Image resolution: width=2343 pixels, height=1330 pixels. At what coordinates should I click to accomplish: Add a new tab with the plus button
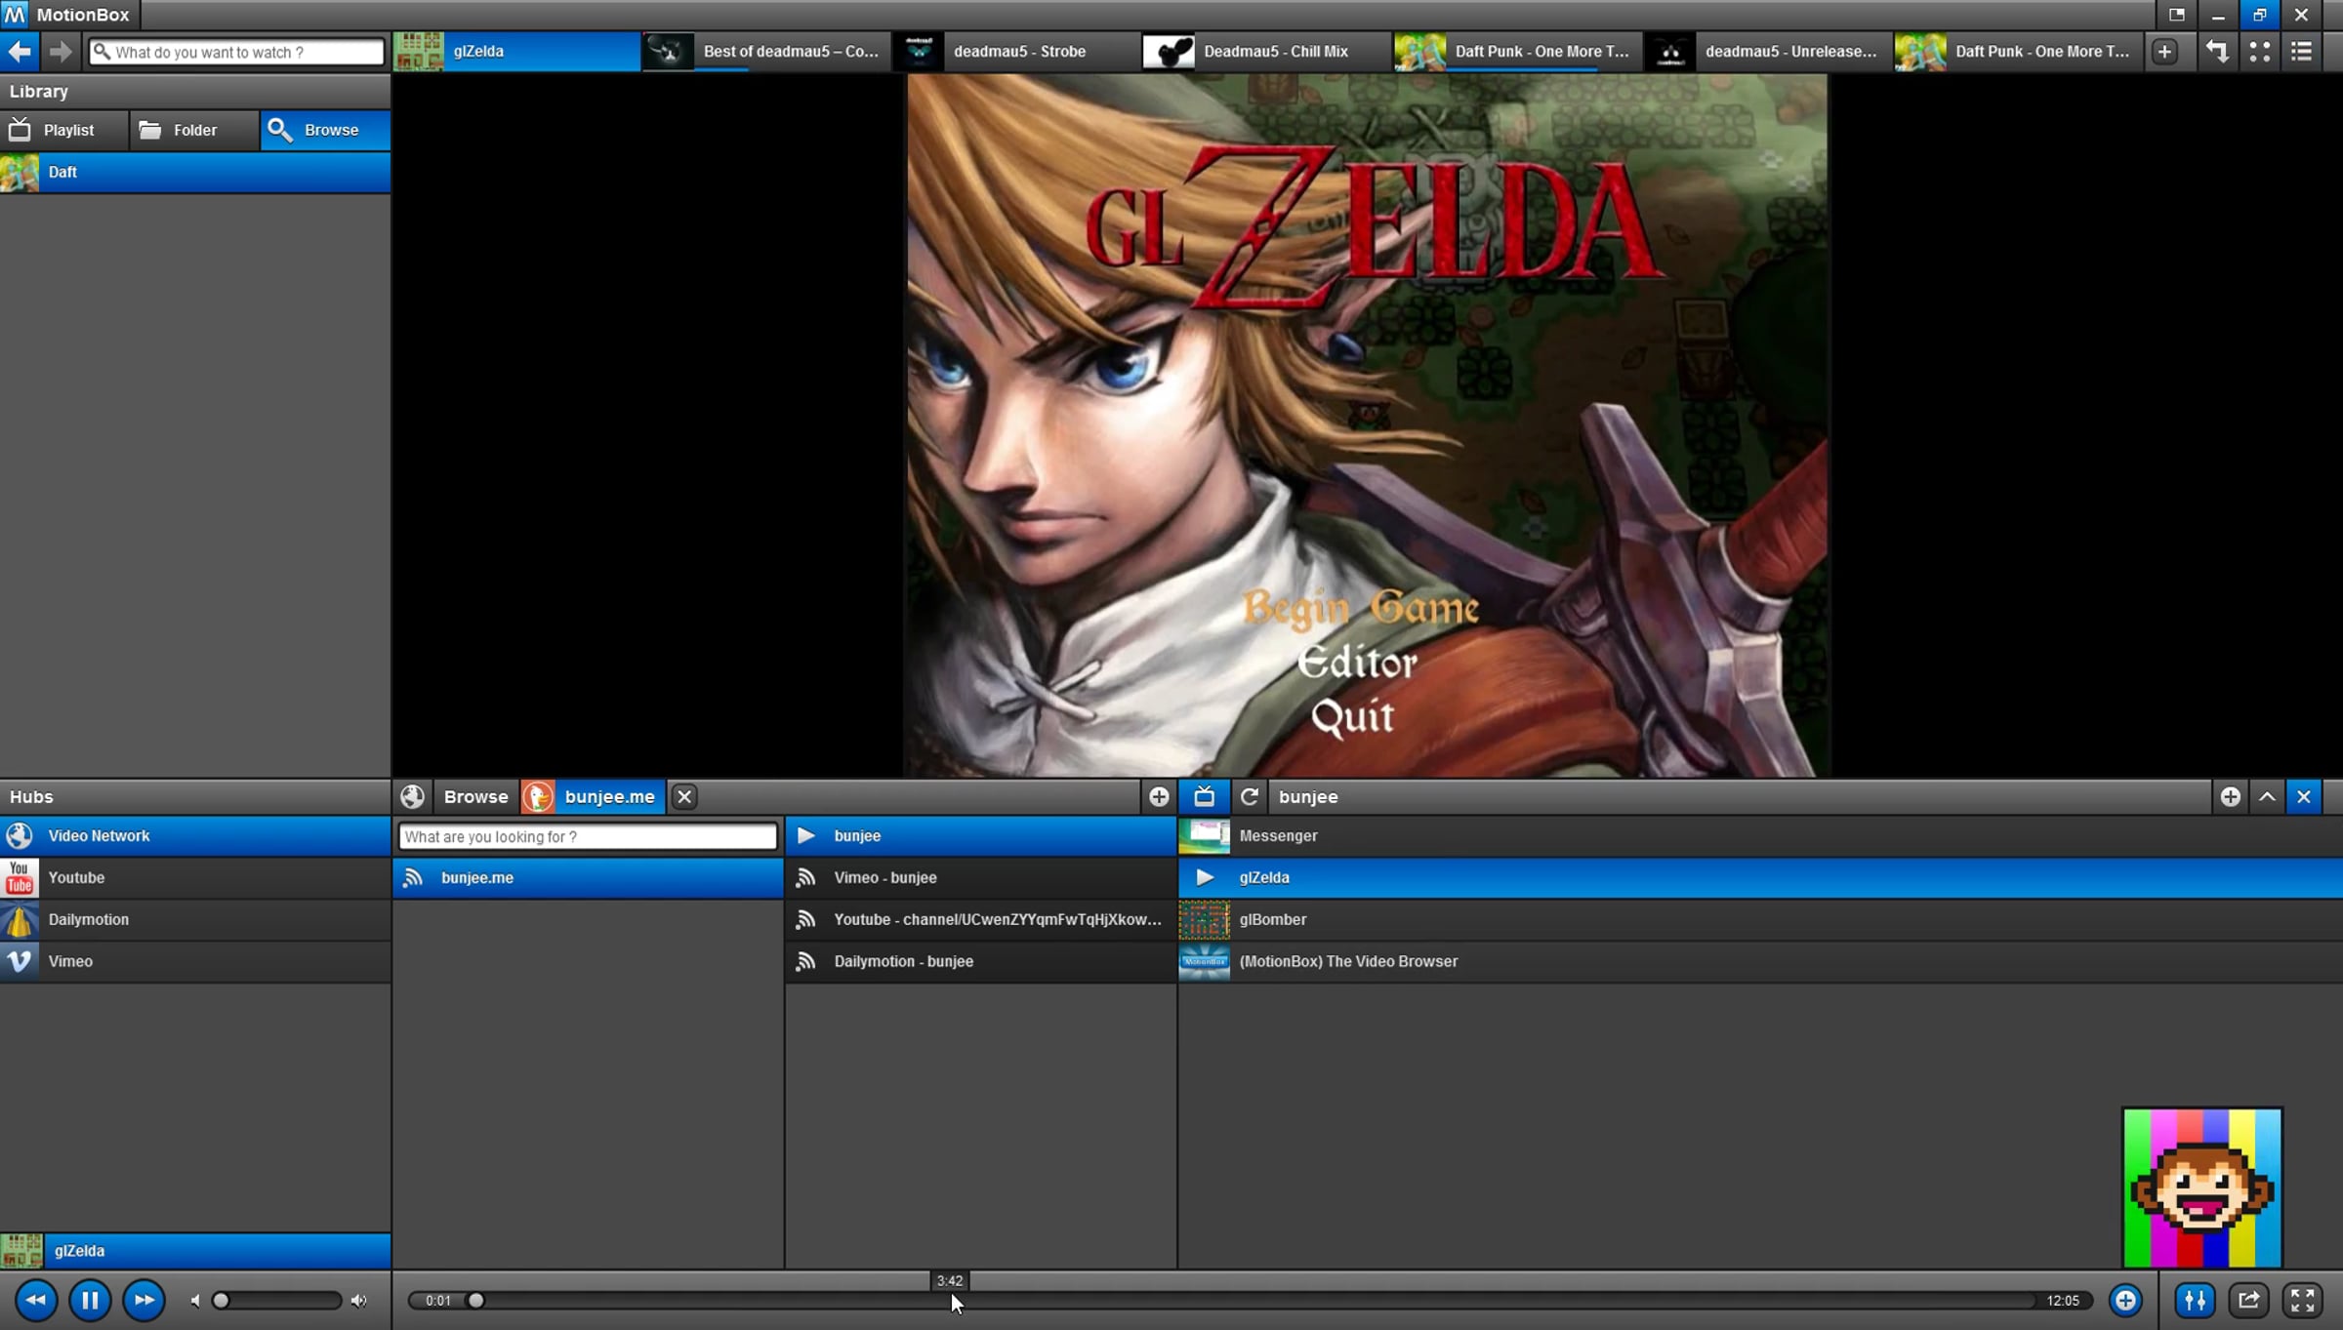point(2164,51)
